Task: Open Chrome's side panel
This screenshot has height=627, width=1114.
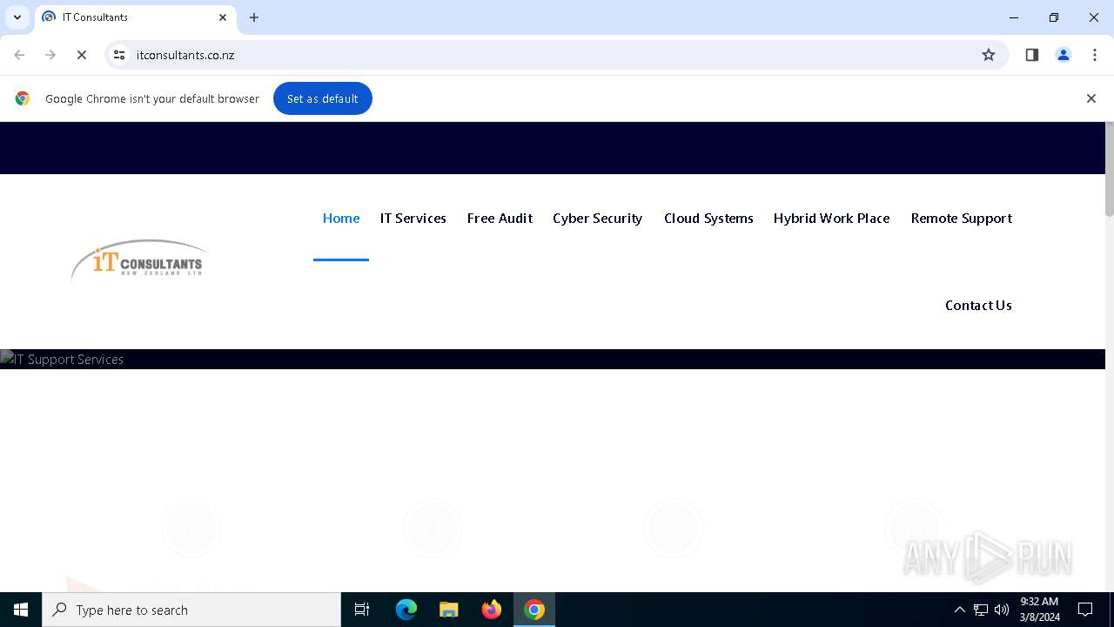Action: [1032, 55]
